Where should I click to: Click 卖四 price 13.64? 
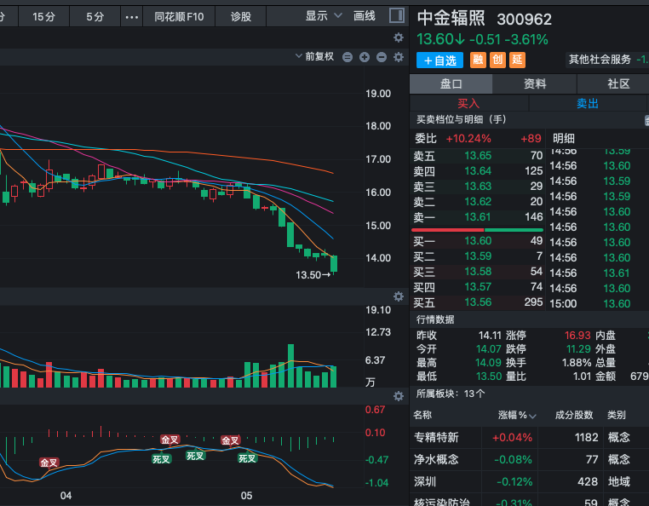(478, 171)
